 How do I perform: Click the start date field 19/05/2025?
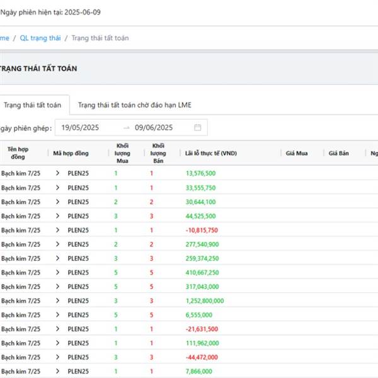[80, 127]
